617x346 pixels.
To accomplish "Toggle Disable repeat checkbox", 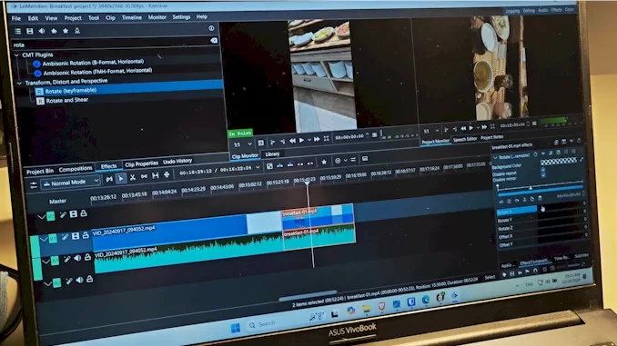I will pos(543,171).
